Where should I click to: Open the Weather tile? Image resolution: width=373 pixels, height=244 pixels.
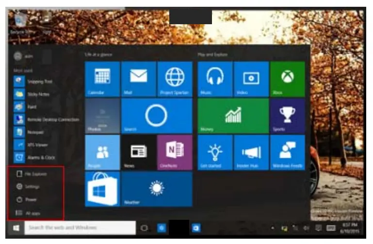tap(157, 189)
